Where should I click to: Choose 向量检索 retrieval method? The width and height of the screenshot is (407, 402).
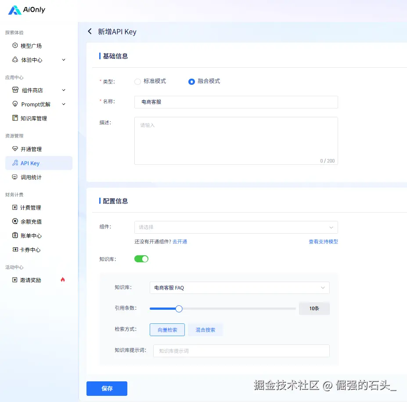click(x=167, y=330)
